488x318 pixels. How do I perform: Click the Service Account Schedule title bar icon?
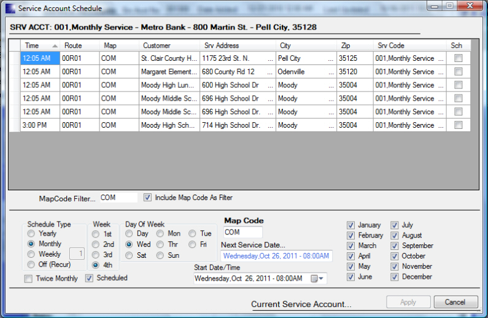point(9,9)
